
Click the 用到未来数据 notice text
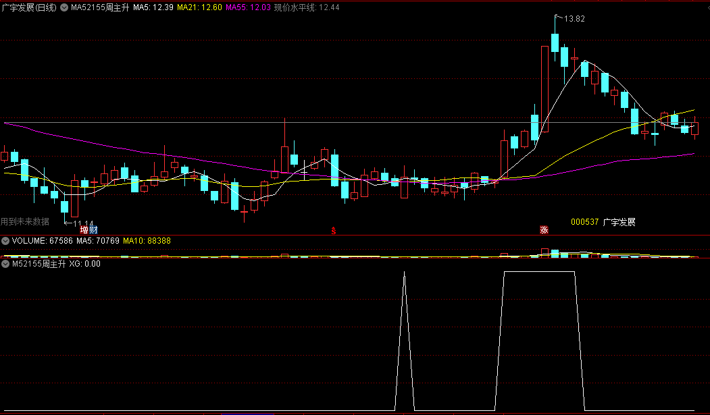pos(25,221)
